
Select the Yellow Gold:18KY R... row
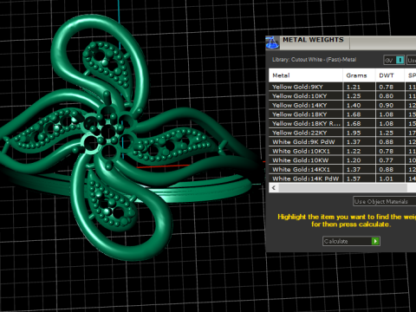[342, 123]
